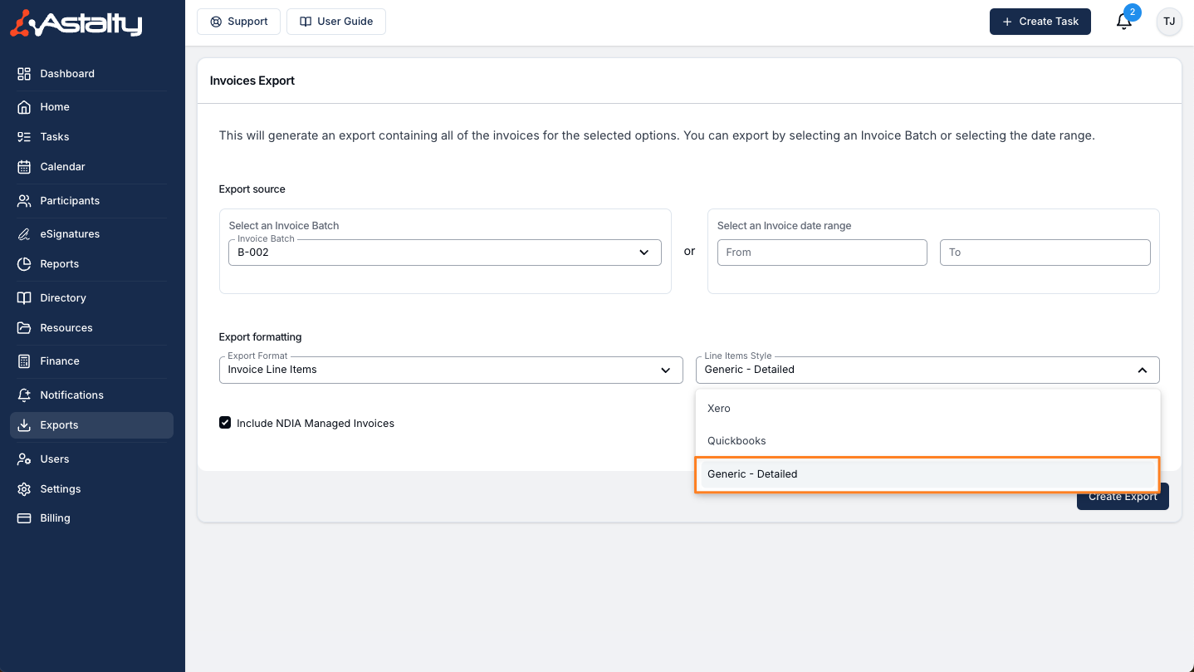Click the eSignatures pen icon
This screenshot has height=672, width=1194.
[x=24, y=234]
